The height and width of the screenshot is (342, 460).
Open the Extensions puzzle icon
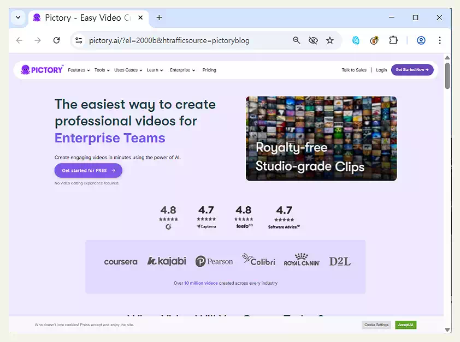coord(393,40)
